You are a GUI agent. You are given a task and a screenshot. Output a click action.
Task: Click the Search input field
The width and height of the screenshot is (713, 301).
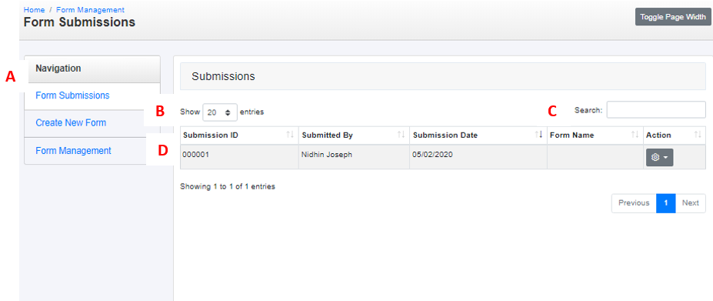[x=656, y=110]
